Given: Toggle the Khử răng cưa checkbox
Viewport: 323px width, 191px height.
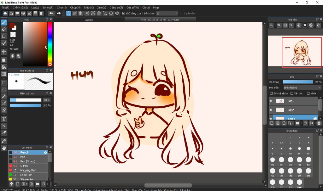Looking at the screenshot, I should (x=124, y=13).
